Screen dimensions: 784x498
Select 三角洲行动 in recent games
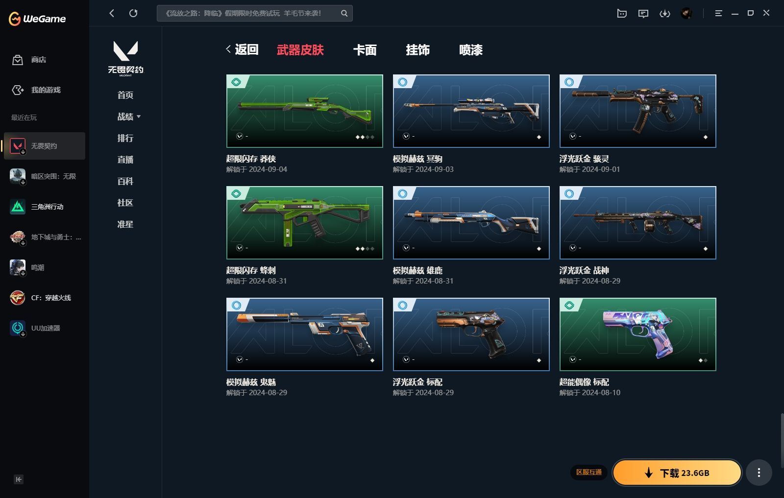click(47, 207)
